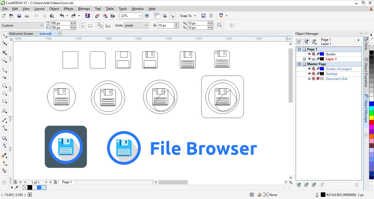This screenshot has width=374, height=199.
Task: Pick the Color Eyedropper tool
Action: tap(4, 155)
